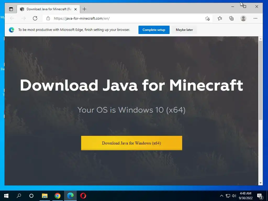The height and width of the screenshot is (201, 268).
Task: Click the address bar URL field
Action: click(127, 18)
